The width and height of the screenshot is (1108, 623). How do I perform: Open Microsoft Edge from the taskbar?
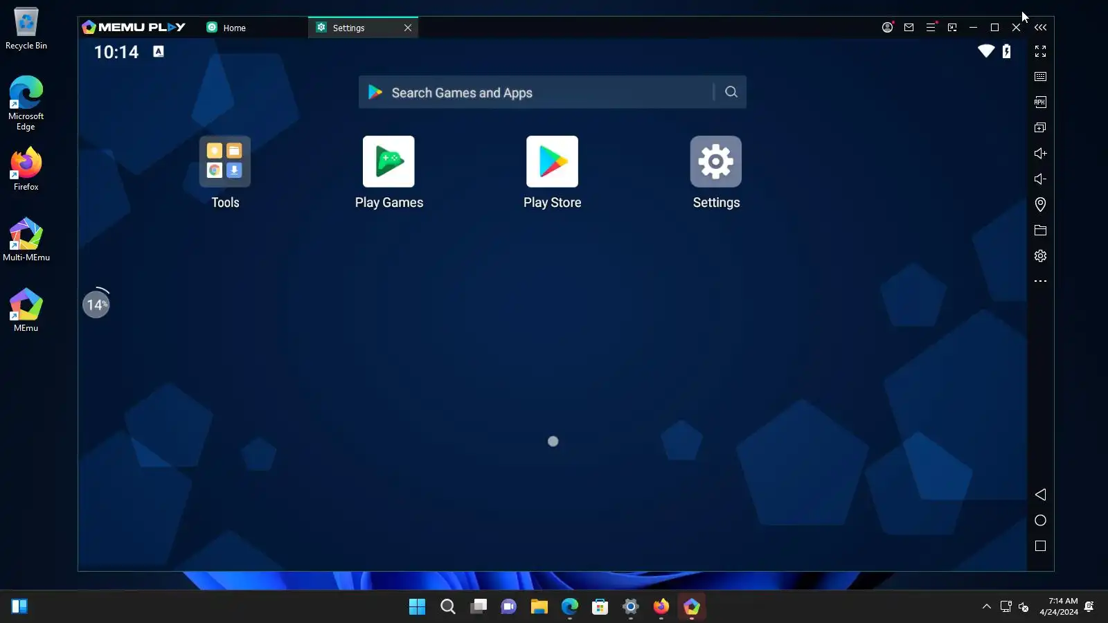[x=570, y=607]
